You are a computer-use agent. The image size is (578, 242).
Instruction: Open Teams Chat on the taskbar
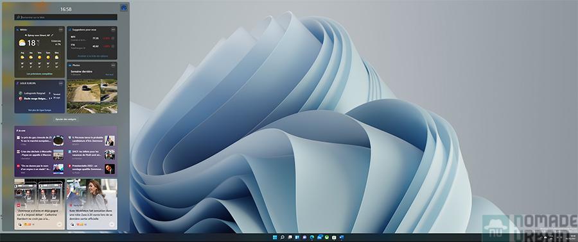[304, 238]
